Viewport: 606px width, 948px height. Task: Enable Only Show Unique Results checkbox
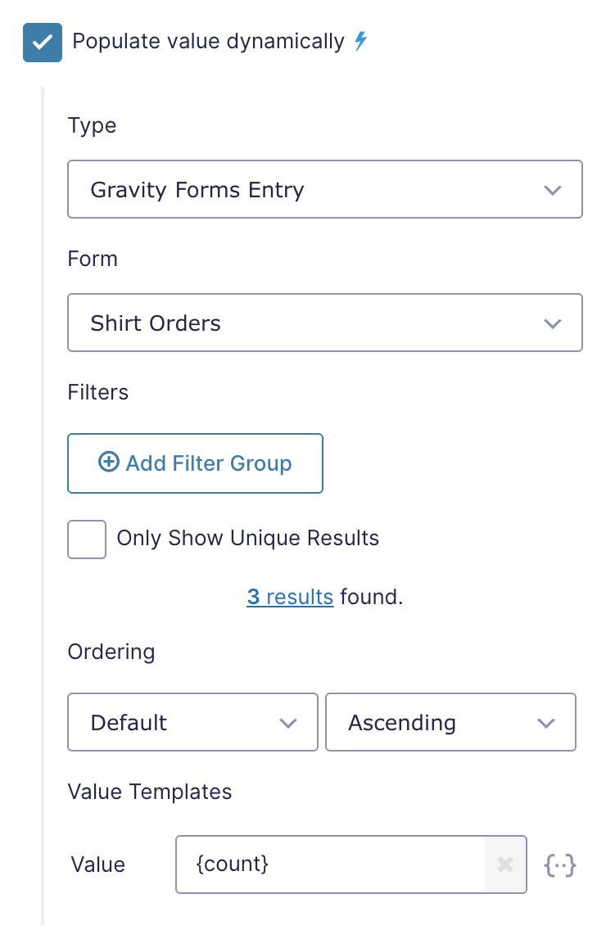coord(87,539)
